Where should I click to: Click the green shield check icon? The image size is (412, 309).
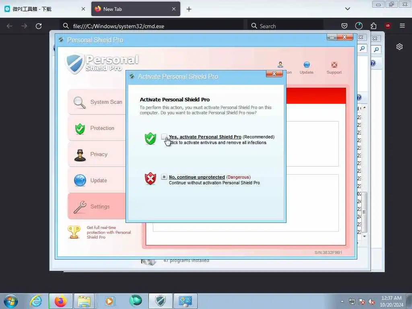click(x=150, y=138)
